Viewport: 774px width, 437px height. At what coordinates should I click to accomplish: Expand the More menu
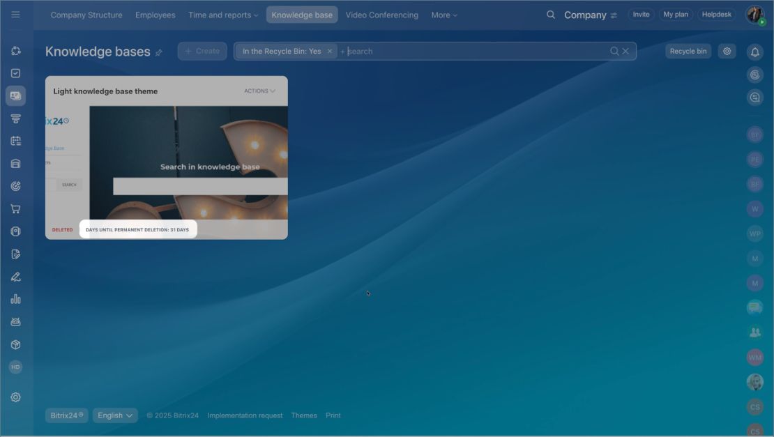point(444,15)
